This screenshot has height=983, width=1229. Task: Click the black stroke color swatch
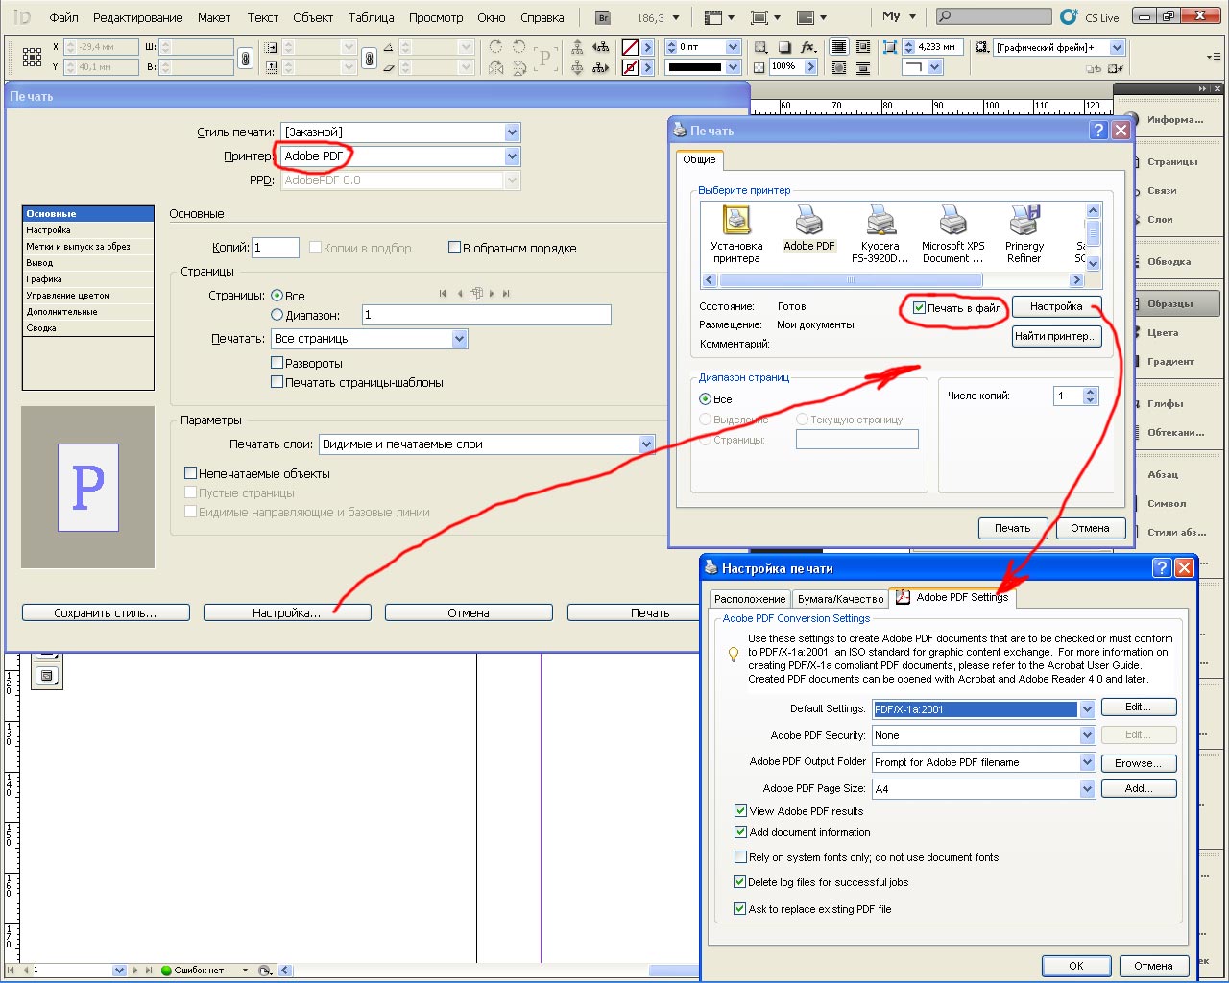[x=694, y=67]
